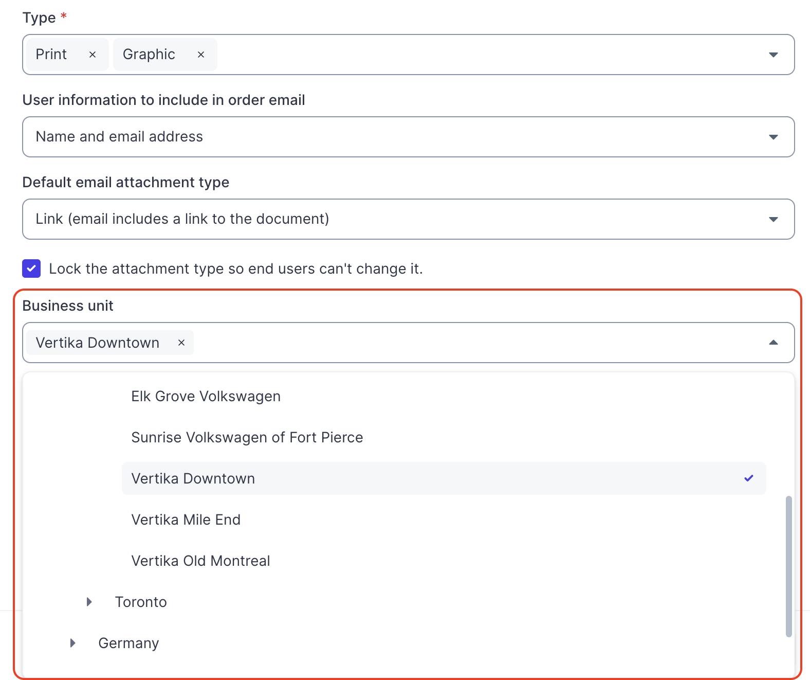Click the Graphic tag label
Image resolution: width=810 pixels, height=680 pixels.
coord(149,55)
